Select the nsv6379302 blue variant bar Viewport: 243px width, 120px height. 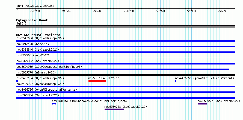tap(126, 64)
